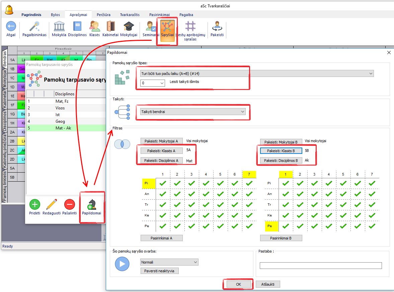Click in the Pastaba note field
The width and height of the screenshot is (394, 292).
click(x=320, y=266)
